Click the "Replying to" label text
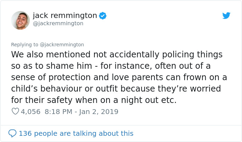 coord(25,45)
